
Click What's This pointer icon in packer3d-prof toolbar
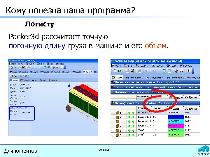click(x=57, y=67)
